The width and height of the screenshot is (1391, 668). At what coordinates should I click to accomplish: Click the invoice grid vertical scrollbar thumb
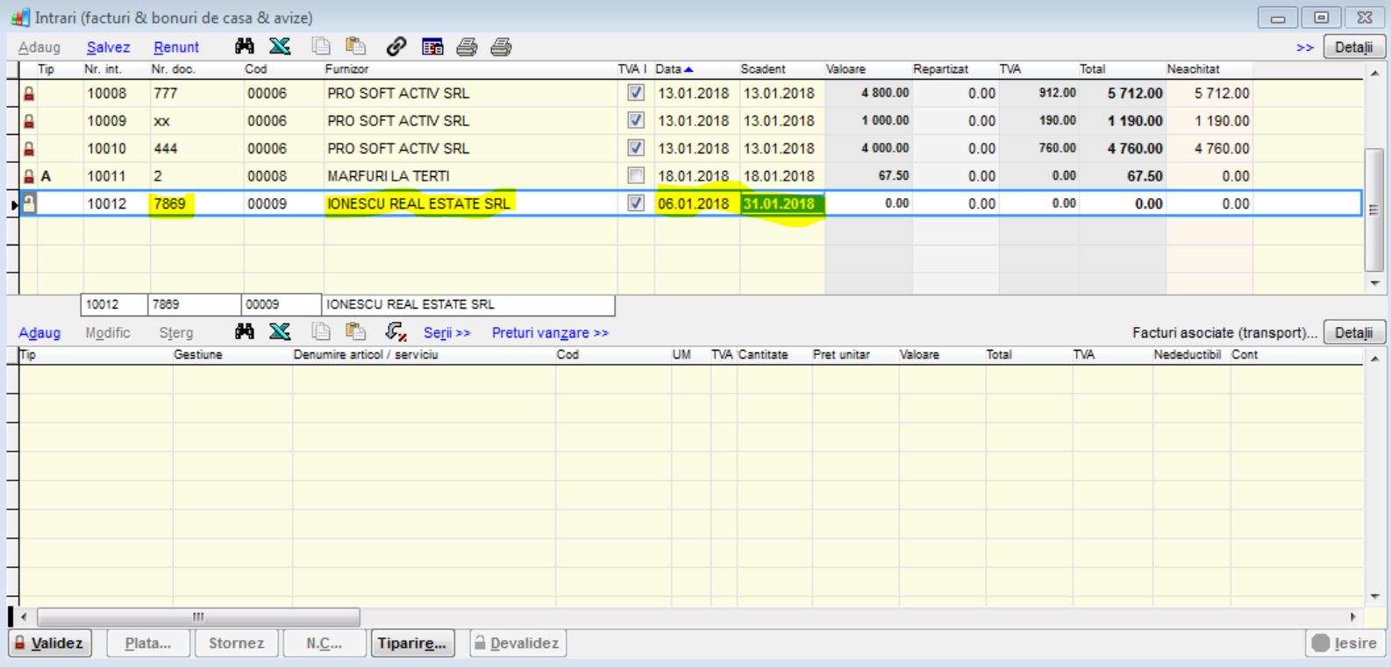(1374, 210)
